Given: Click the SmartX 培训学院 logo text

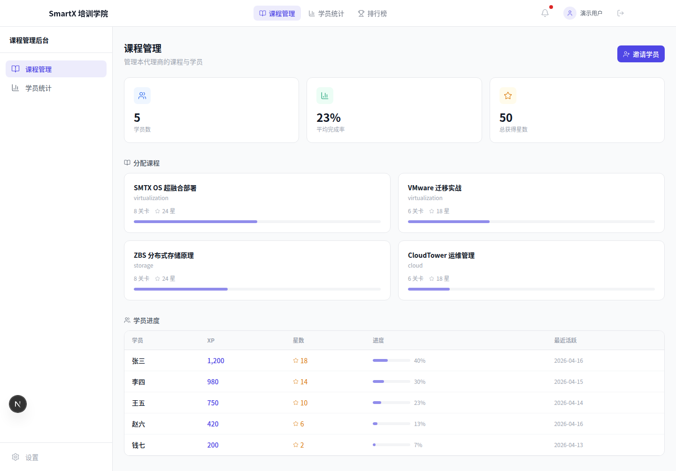Looking at the screenshot, I should 78,14.
